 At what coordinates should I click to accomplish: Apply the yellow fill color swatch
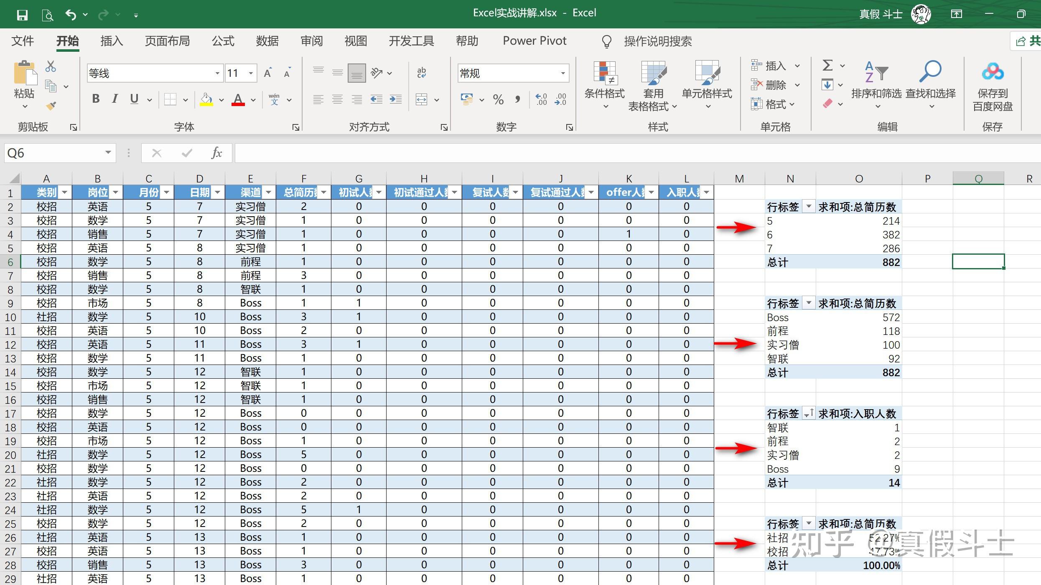[206, 100]
